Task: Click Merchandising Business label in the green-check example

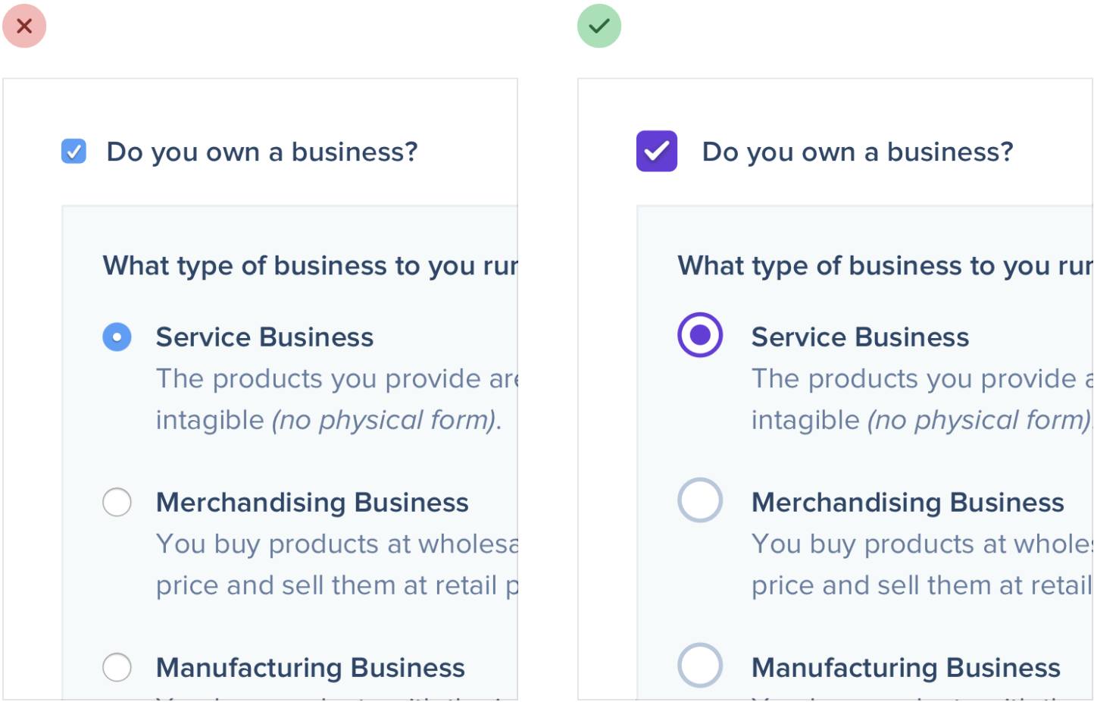Action: [908, 503]
